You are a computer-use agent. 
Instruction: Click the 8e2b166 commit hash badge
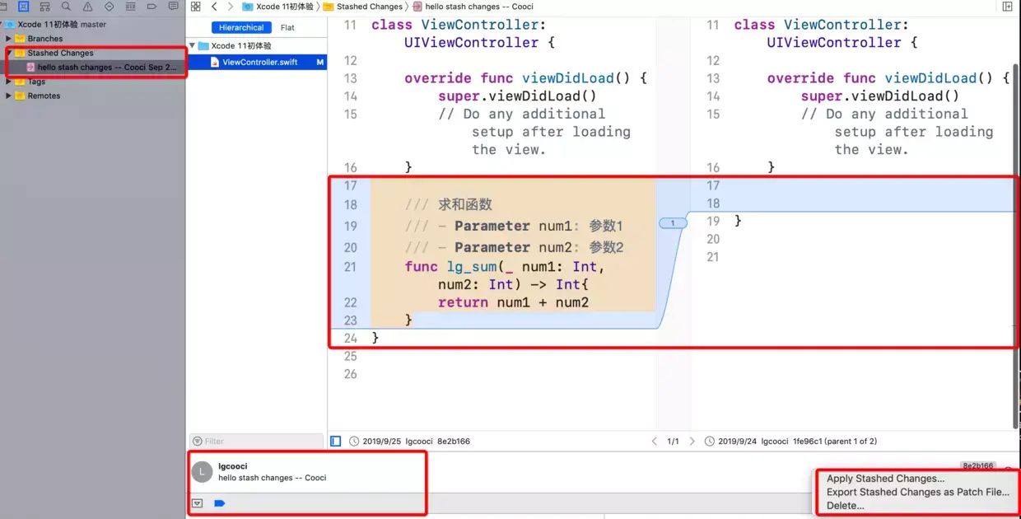(x=978, y=466)
